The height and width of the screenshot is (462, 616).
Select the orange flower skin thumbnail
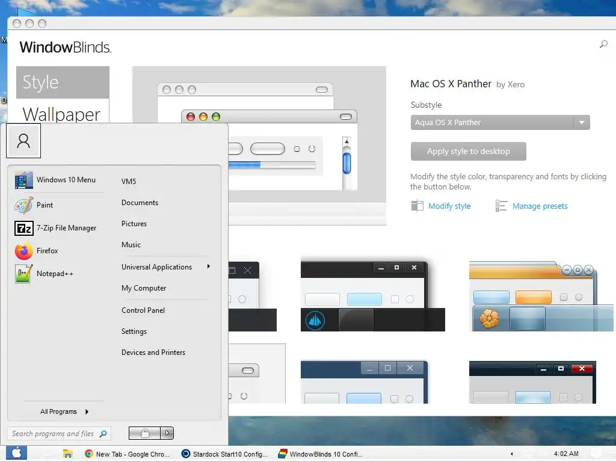click(541, 296)
